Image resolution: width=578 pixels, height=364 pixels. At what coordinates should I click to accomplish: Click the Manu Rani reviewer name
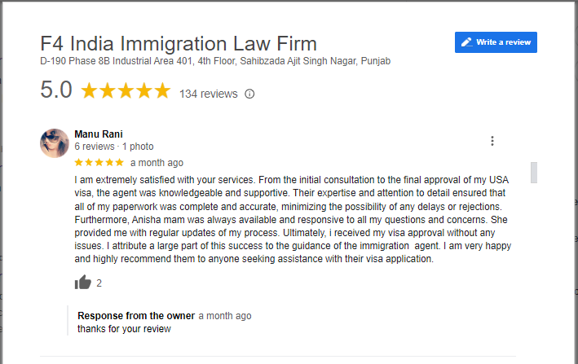(99, 134)
